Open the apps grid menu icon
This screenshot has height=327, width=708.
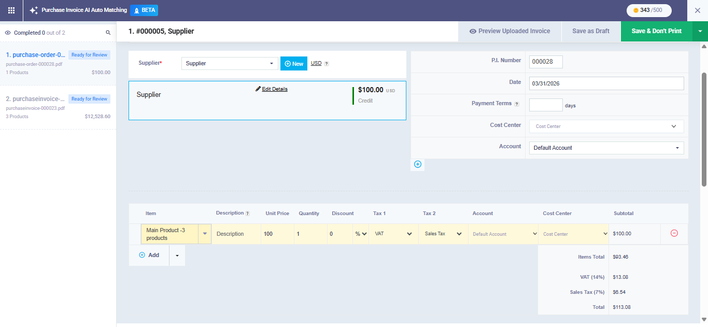coord(11,10)
